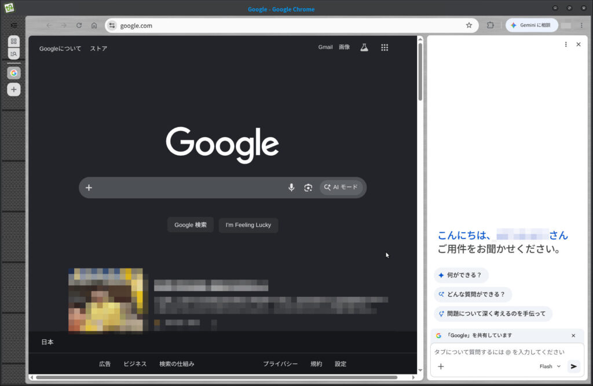593x386 pixels.
Task: Click the plus icon in the search box
Action: tap(89, 188)
